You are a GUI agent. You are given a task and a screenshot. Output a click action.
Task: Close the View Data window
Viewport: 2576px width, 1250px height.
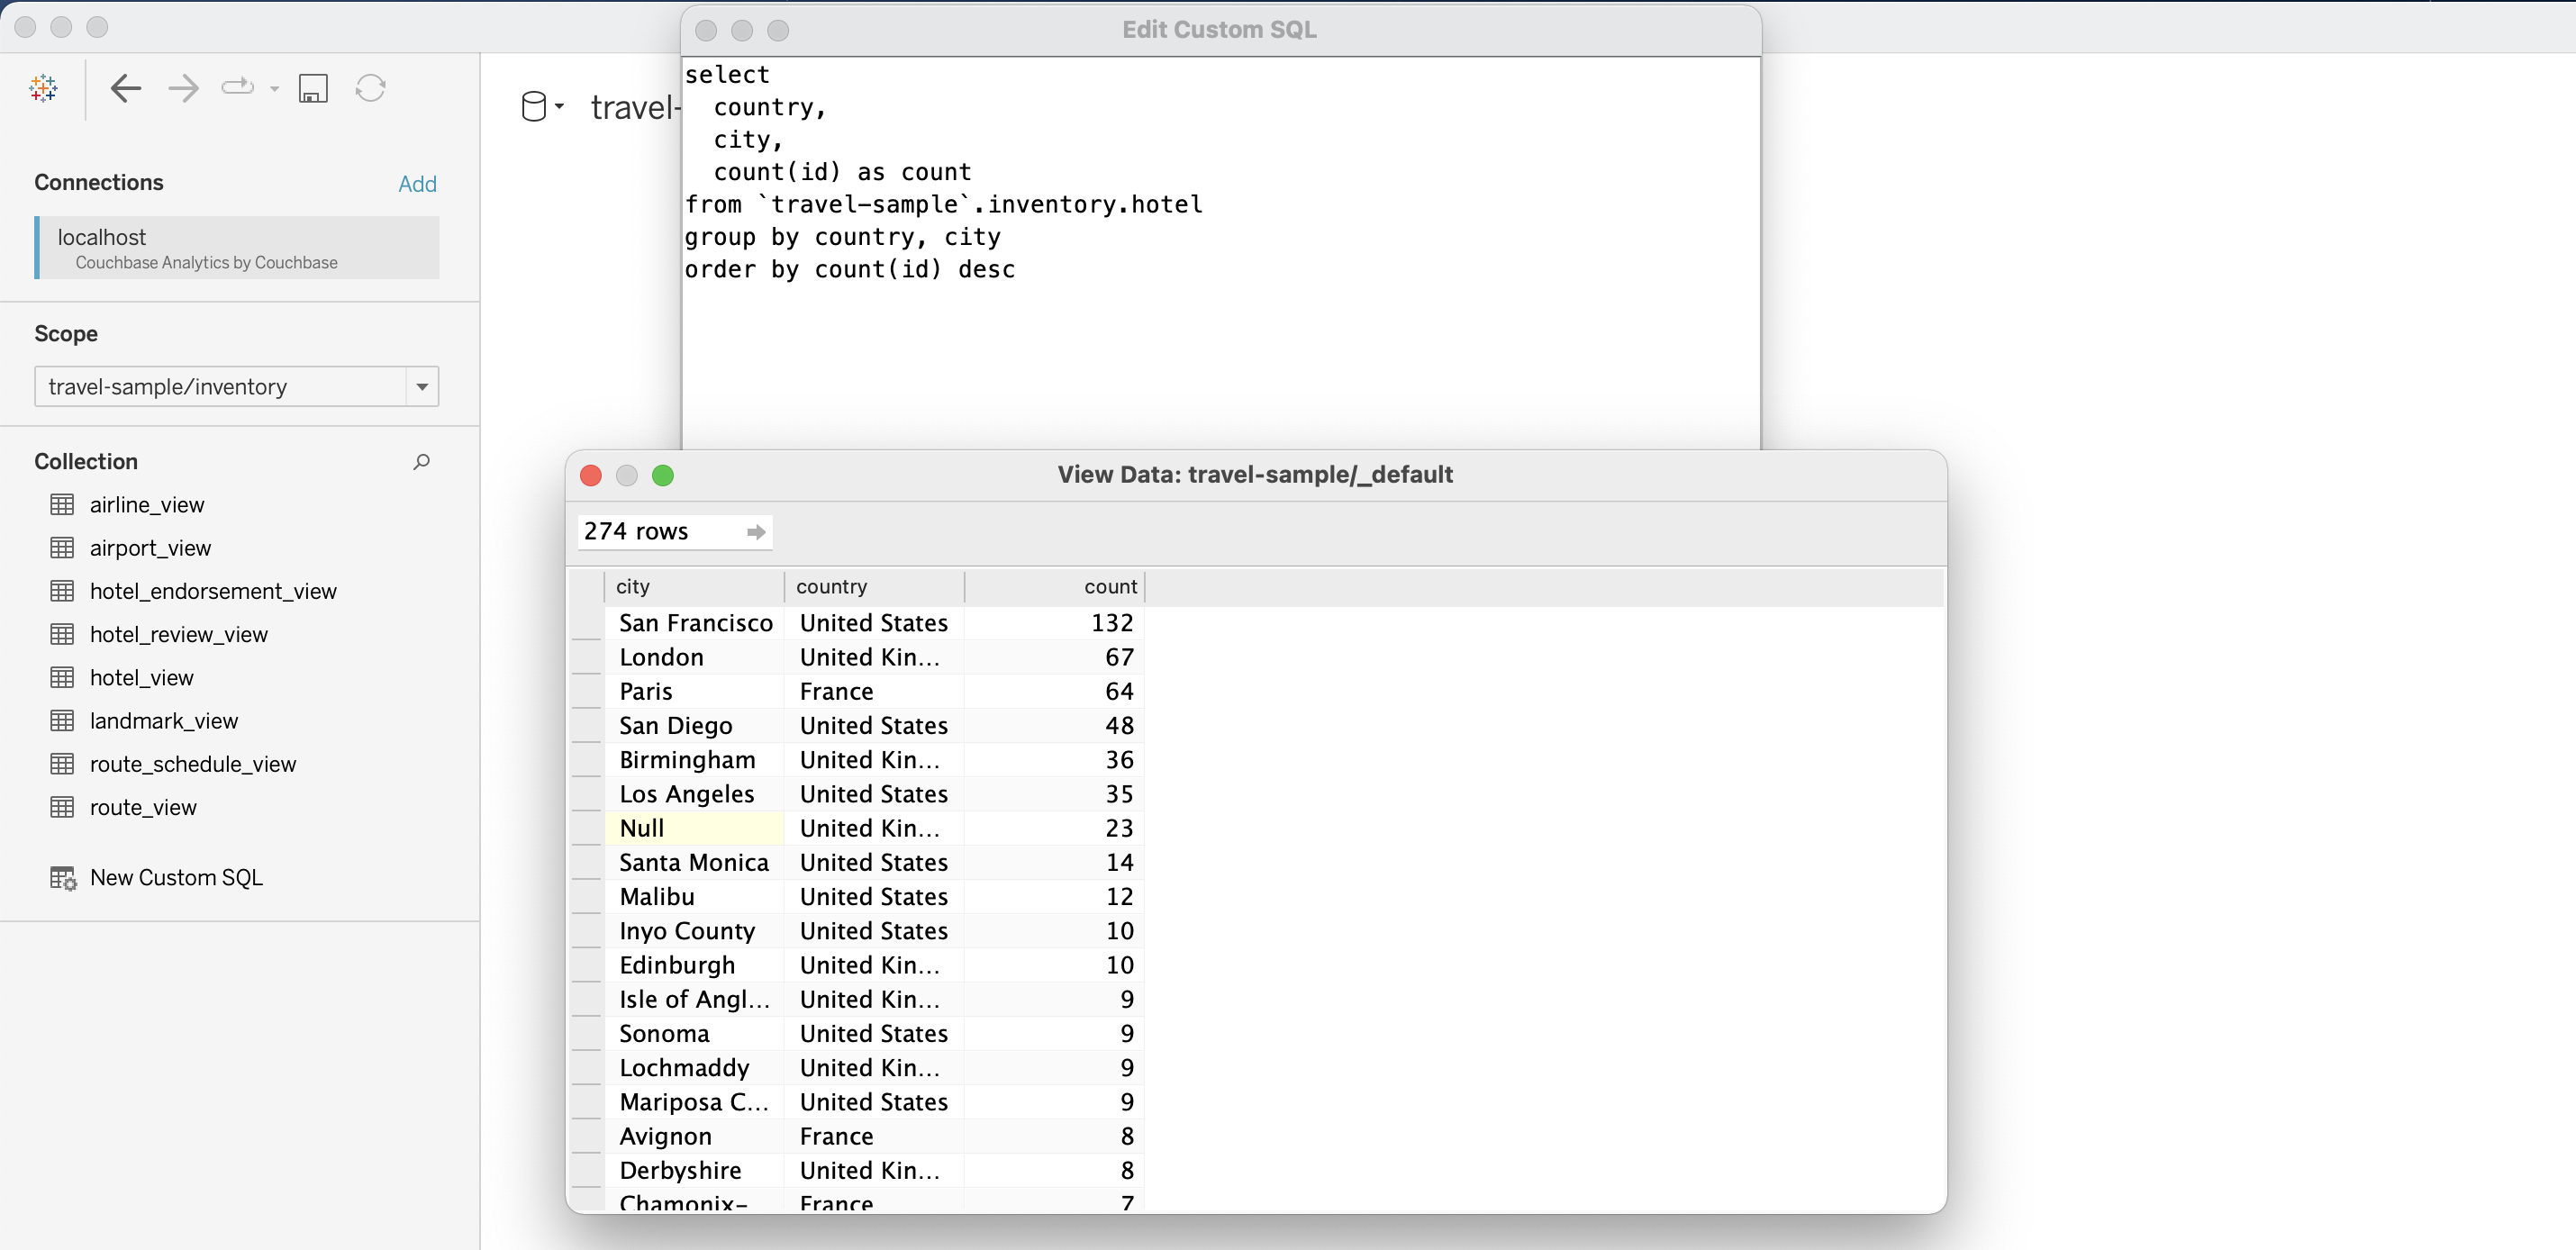[591, 476]
